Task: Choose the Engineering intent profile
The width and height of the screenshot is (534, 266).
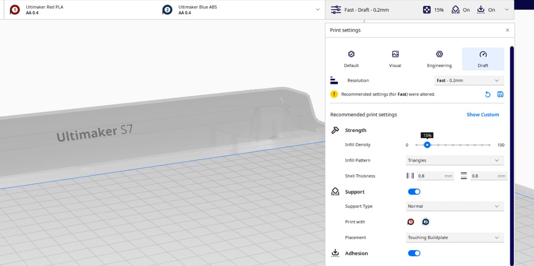Action: click(x=439, y=59)
